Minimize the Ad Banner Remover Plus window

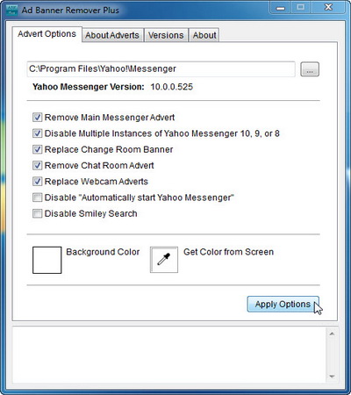(281, 8)
